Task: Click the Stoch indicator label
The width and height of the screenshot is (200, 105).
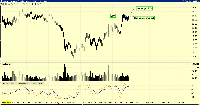Action: (5, 83)
